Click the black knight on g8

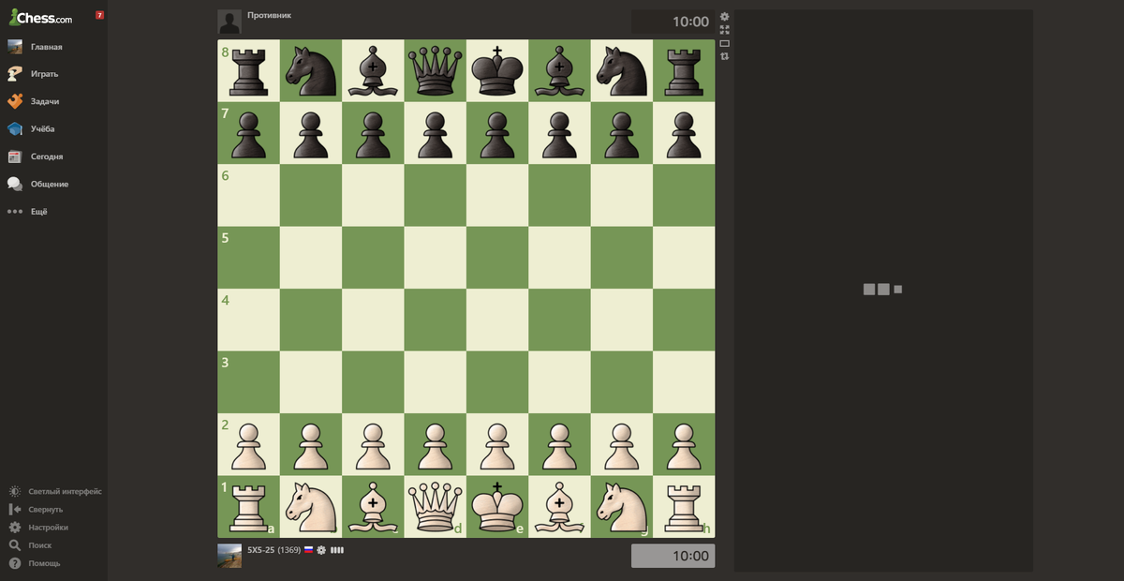[622, 71]
